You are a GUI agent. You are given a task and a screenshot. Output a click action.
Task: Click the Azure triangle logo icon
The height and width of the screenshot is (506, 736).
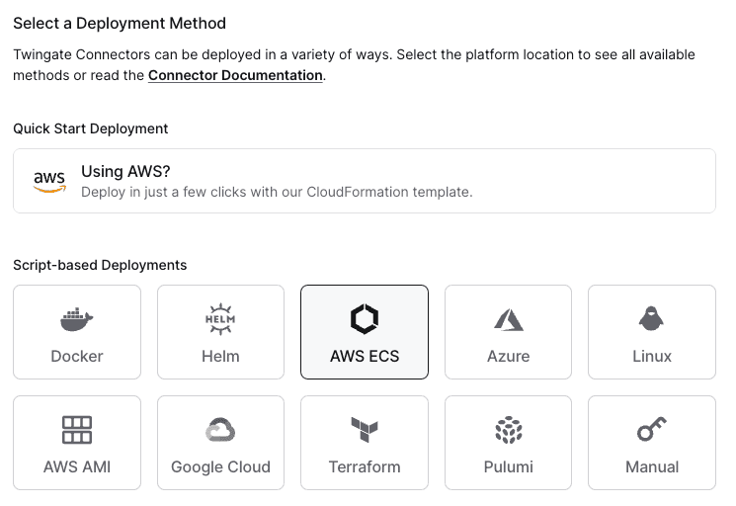(x=508, y=319)
